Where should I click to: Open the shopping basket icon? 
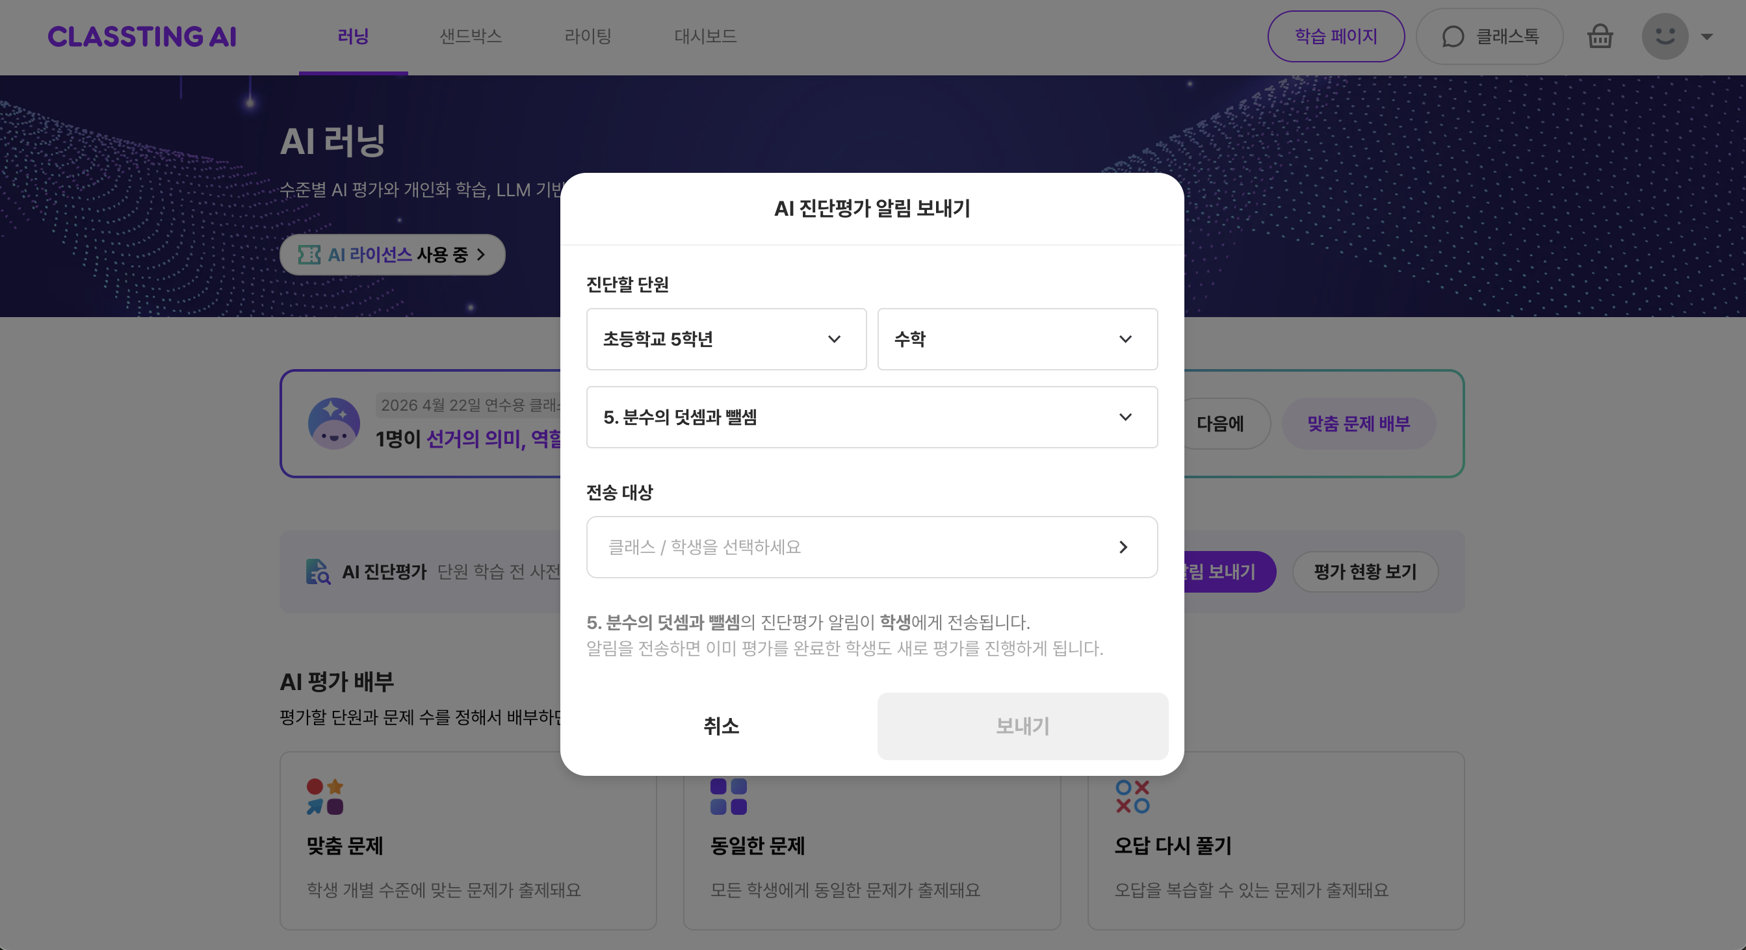point(1600,36)
